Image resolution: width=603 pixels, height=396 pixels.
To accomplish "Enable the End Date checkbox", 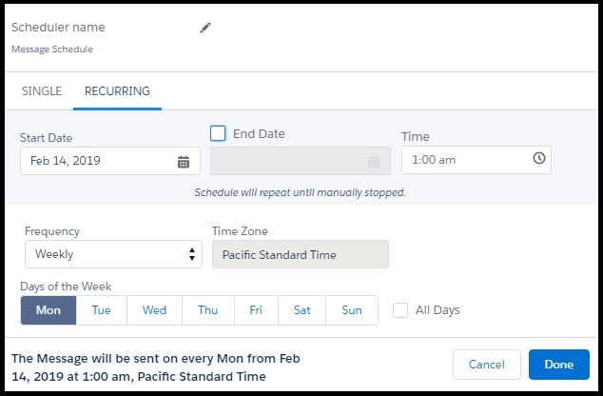I will tap(218, 133).
